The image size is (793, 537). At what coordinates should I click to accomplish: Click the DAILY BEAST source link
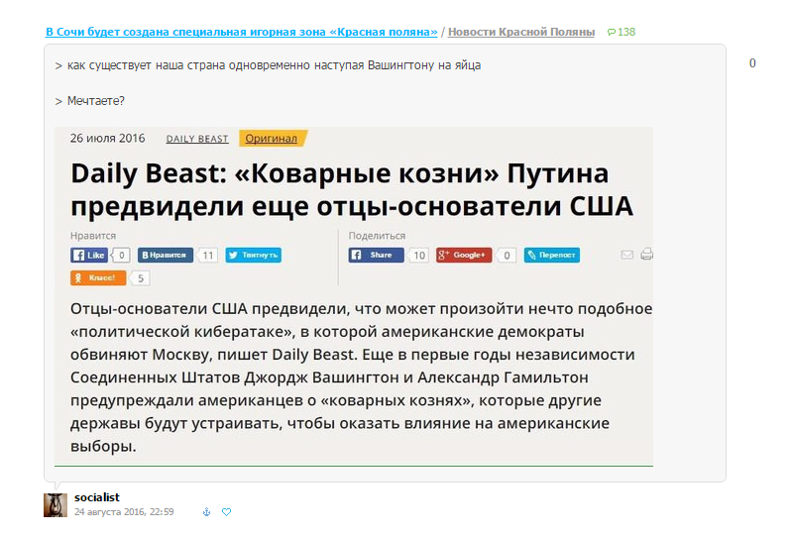coord(197,139)
